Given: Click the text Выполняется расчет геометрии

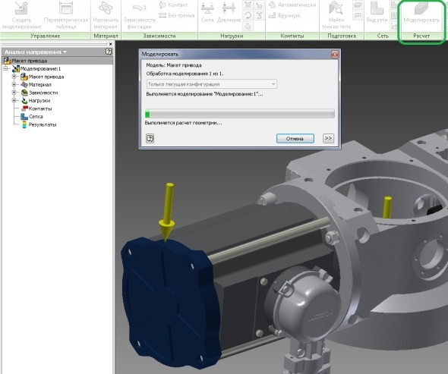Looking at the screenshot, I should [184, 123].
